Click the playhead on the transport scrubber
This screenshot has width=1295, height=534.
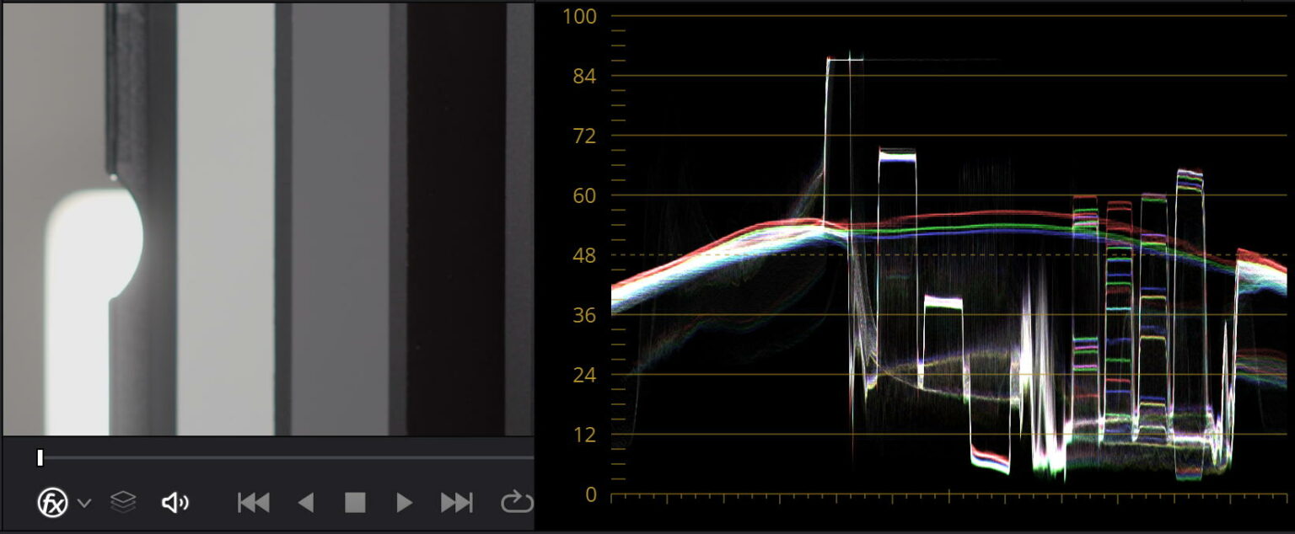coord(39,457)
